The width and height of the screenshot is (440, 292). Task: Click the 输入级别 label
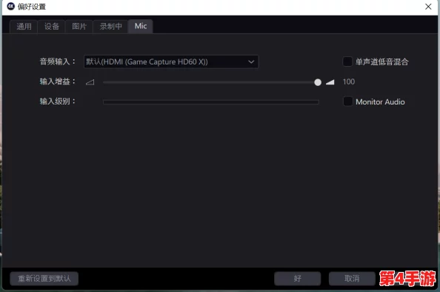coord(57,102)
